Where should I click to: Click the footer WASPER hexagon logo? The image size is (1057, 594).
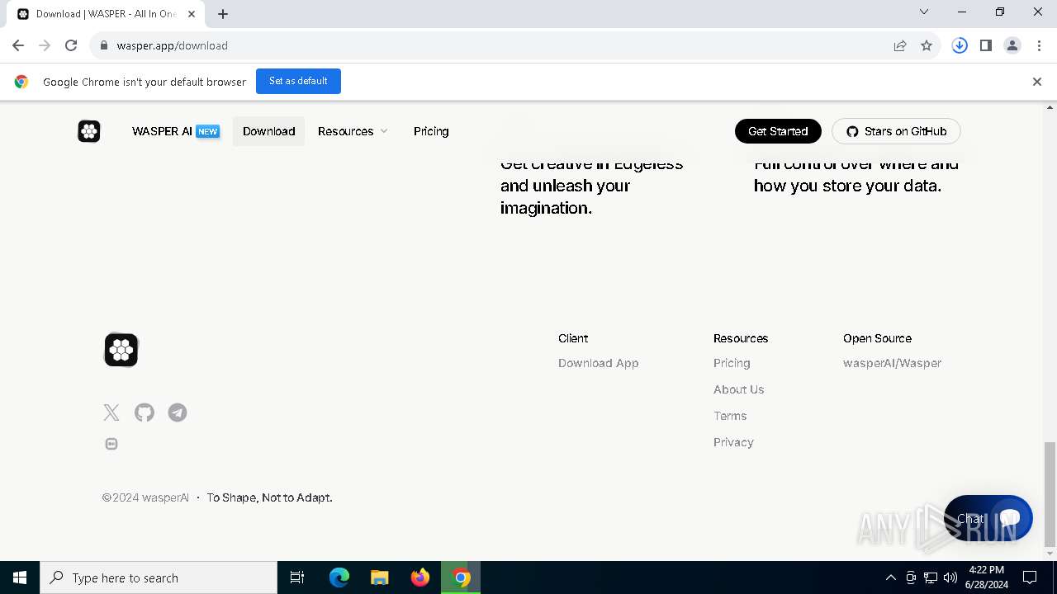click(121, 350)
